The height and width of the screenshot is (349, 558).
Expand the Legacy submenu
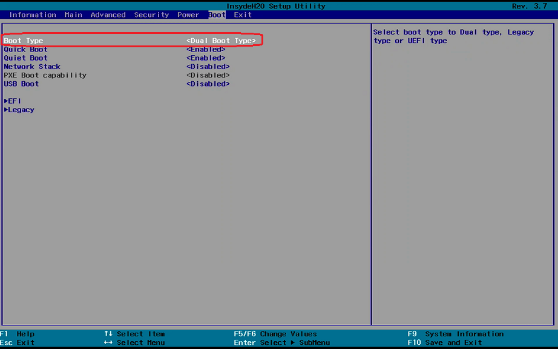(x=21, y=110)
